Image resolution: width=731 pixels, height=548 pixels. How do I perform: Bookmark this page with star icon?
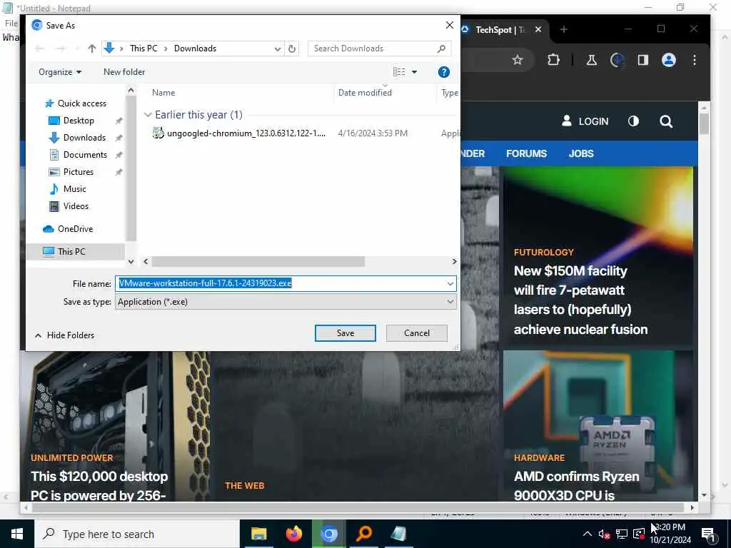(517, 60)
